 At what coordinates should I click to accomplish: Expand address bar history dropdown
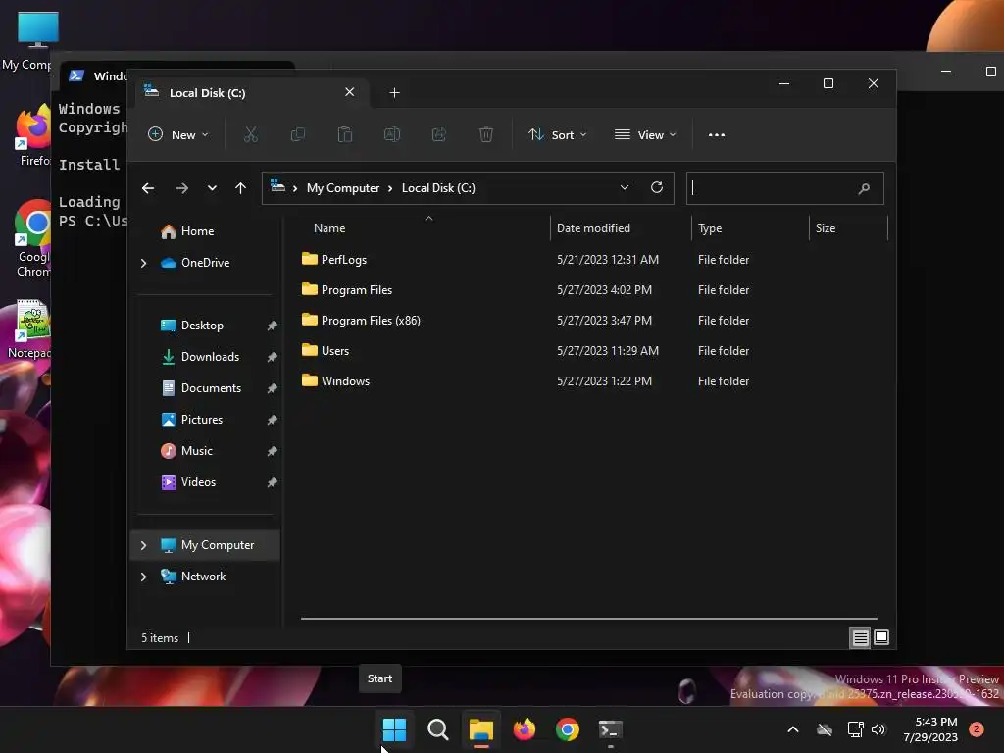pyautogui.click(x=625, y=187)
